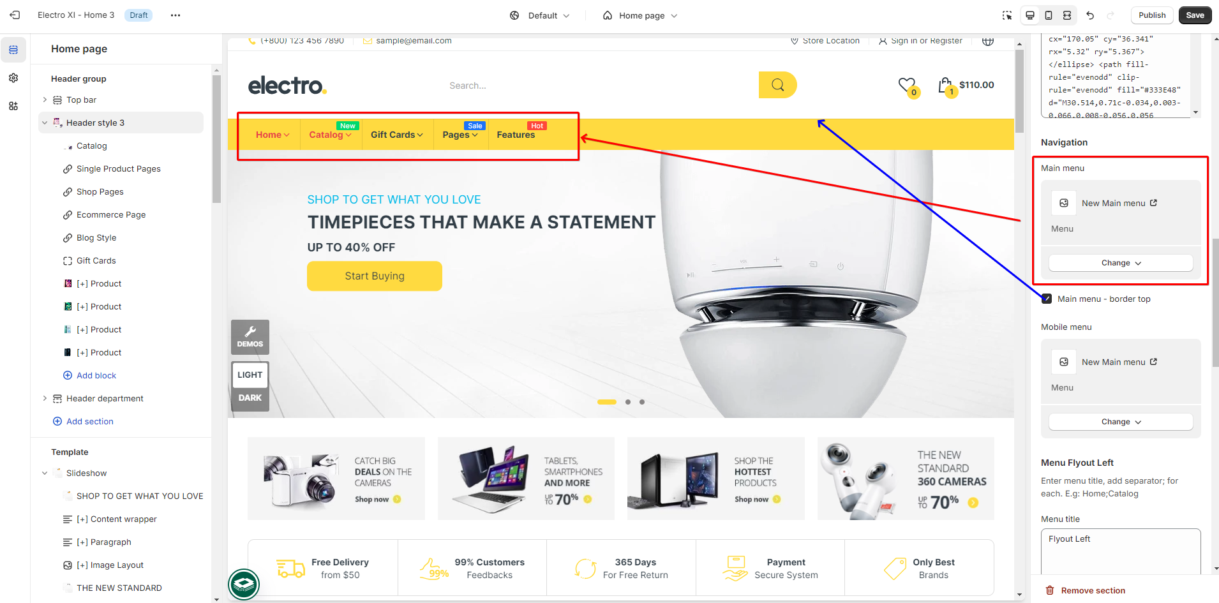1219x603 pixels.
Task: Select the Gift Cards block in tree
Action: click(96, 260)
